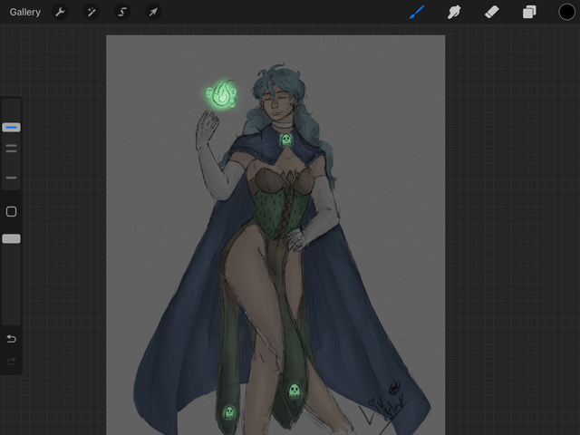Open the black color picker circle
The width and height of the screenshot is (580, 435).
tap(566, 13)
